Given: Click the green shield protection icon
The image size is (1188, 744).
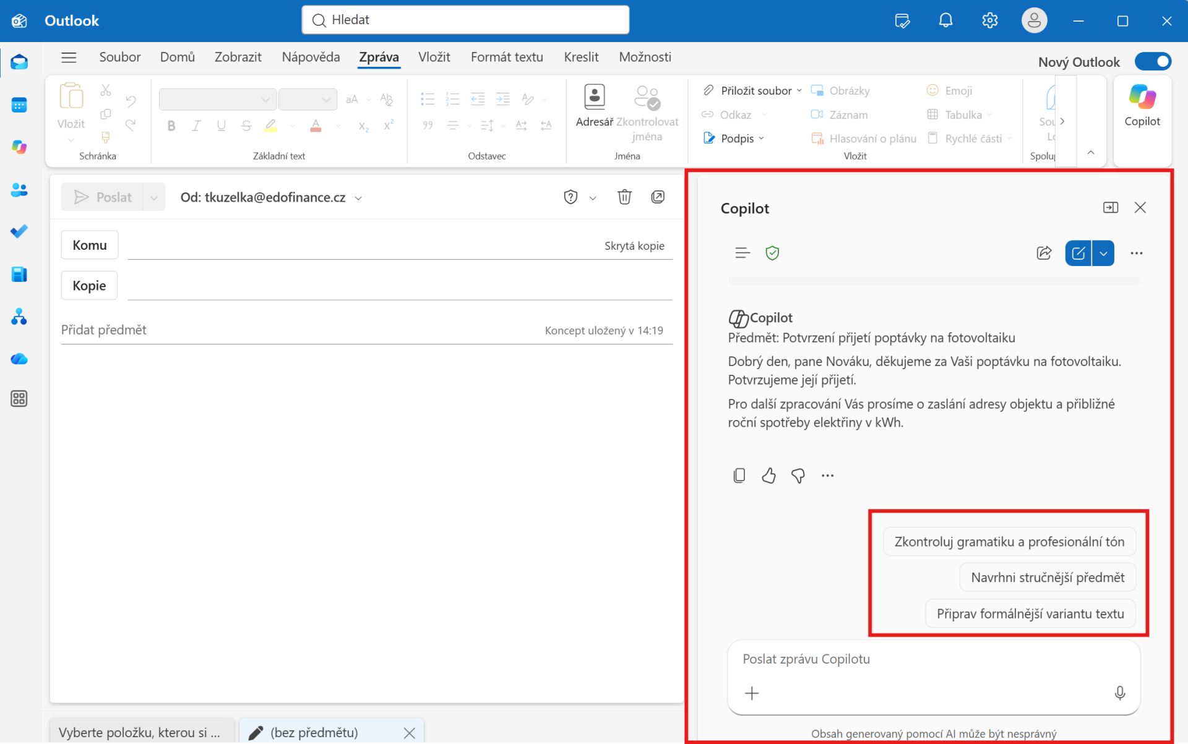Looking at the screenshot, I should 772,253.
